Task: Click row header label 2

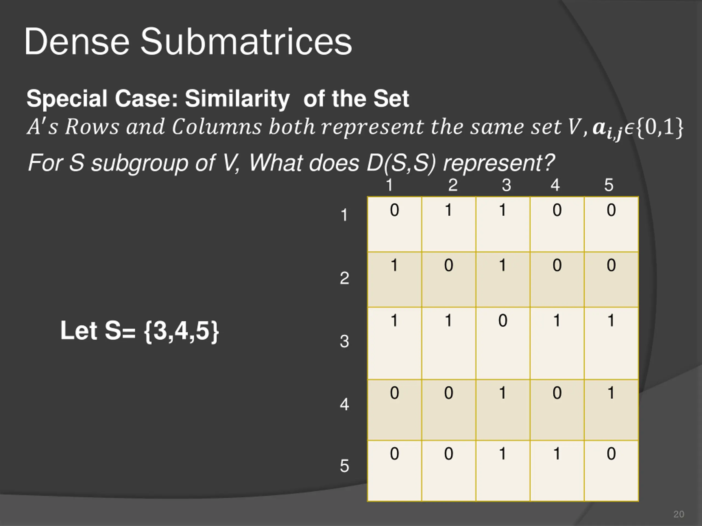Action: pos(344,278)
